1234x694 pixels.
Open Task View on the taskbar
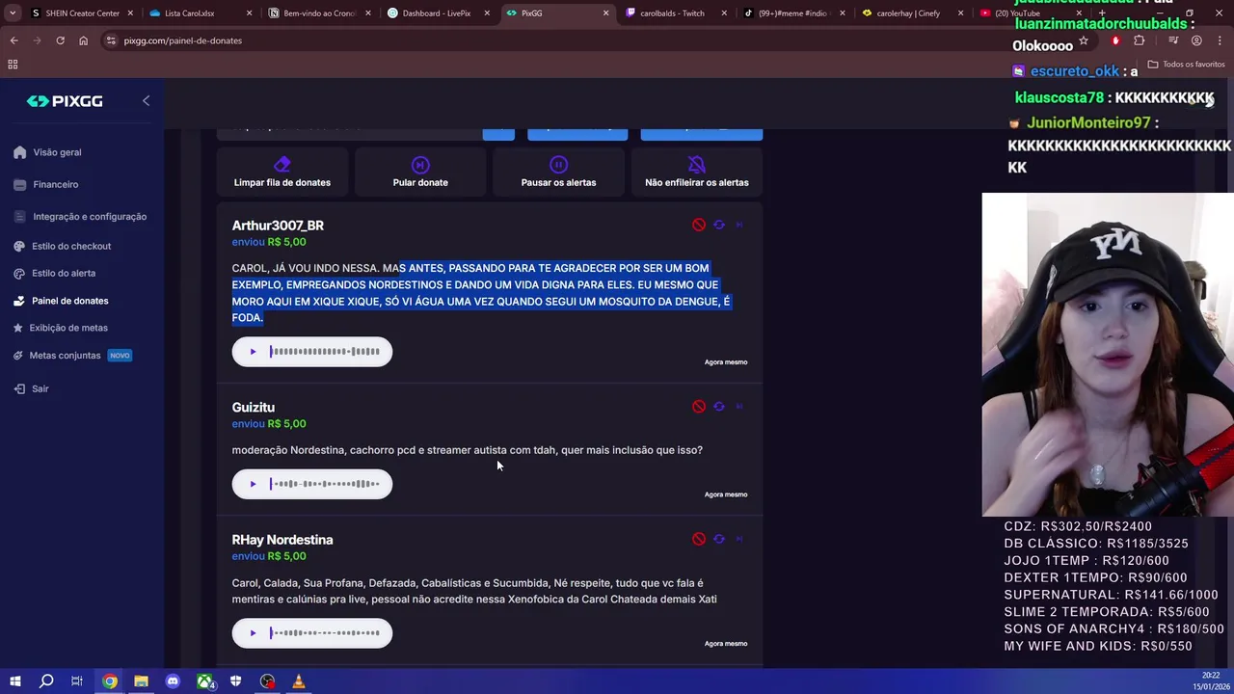77,681
